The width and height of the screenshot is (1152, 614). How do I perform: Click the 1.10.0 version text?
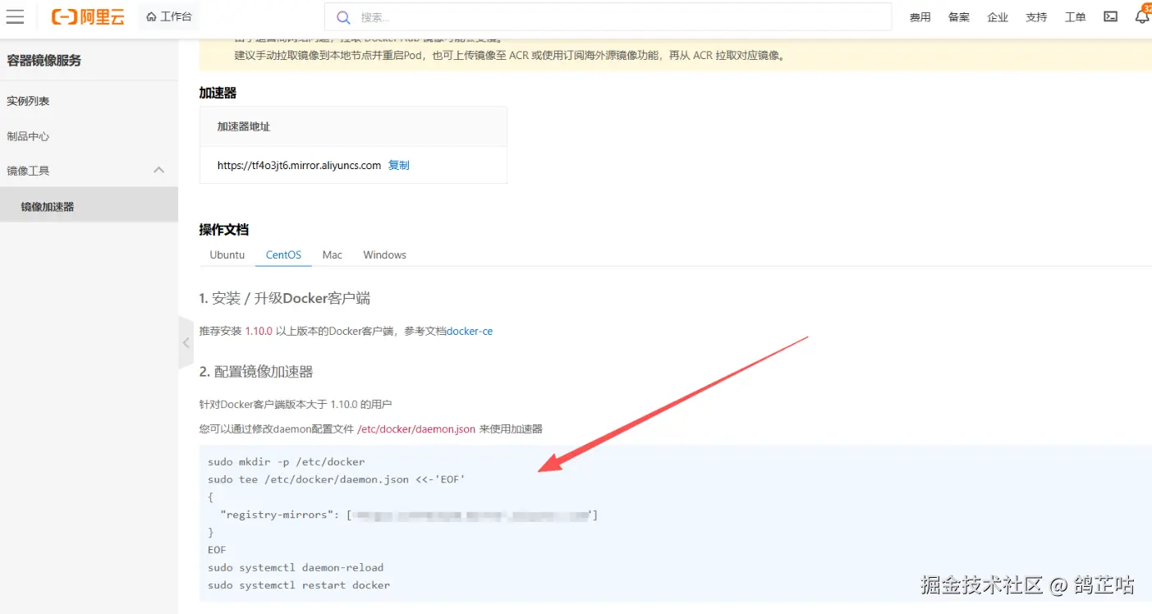point(259,331)
